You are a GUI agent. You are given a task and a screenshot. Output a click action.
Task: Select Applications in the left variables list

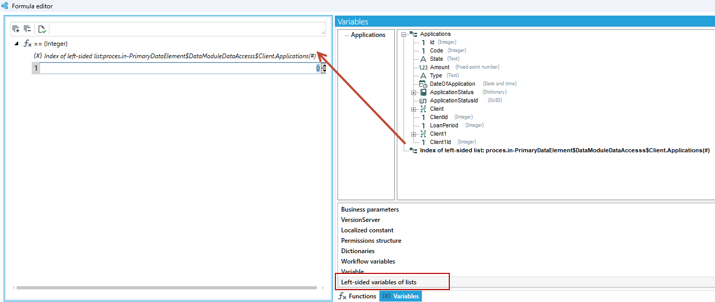pos(368,35)
